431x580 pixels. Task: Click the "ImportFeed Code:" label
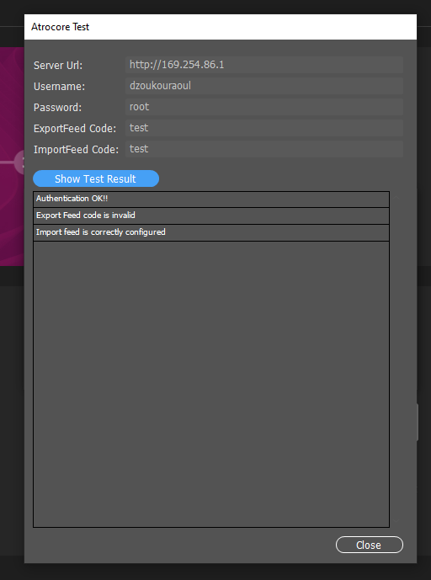click(77, 150)
